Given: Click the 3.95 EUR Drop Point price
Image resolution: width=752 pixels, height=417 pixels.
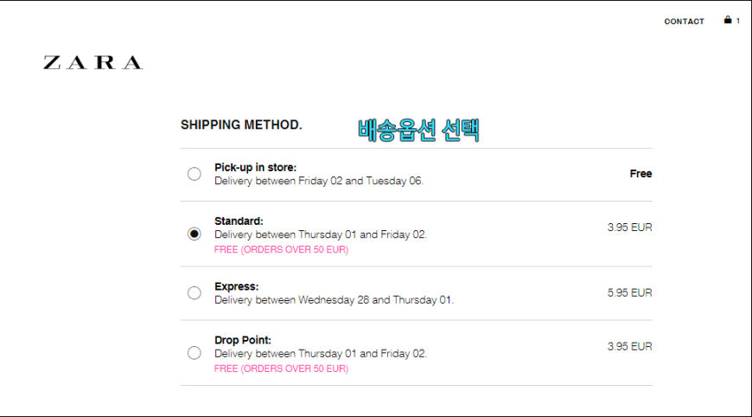Looking at the screenshot, I should click(x=630, y=346).
